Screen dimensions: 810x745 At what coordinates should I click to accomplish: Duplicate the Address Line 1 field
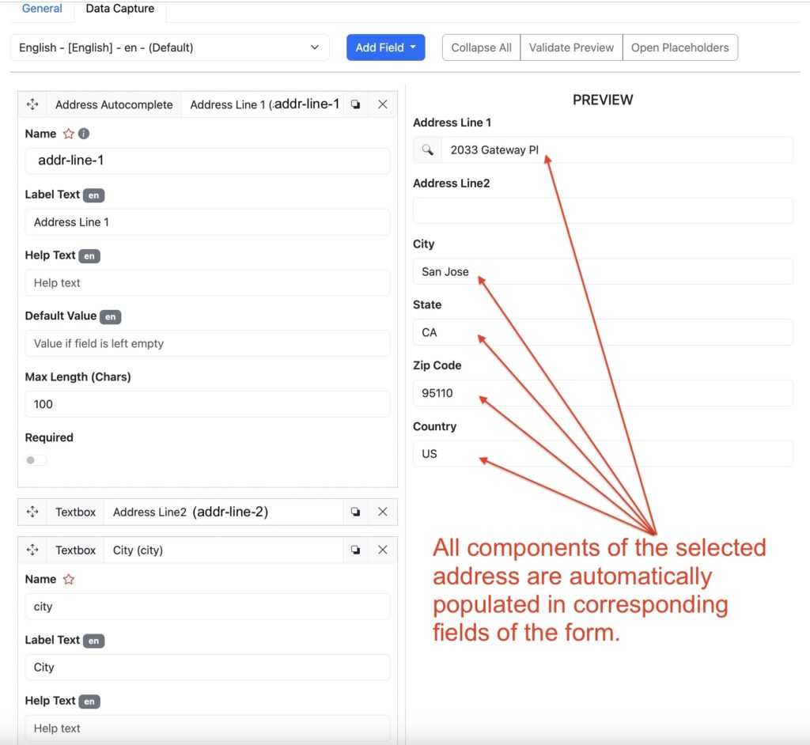click(x=355, y=104)
